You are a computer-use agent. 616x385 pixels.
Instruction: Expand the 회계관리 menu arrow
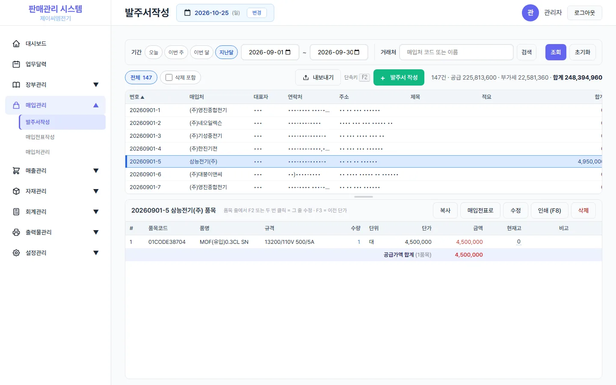click(x=96, y=212)
